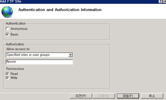Expand the Allow access to dropdown arrow
Viewport: 166px width, 100px height.
coord(70,55)
